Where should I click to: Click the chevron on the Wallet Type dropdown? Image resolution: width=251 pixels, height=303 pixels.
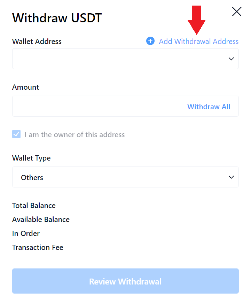231,177
